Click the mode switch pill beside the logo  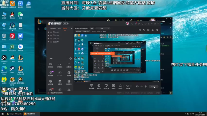[x=66, y=23]
